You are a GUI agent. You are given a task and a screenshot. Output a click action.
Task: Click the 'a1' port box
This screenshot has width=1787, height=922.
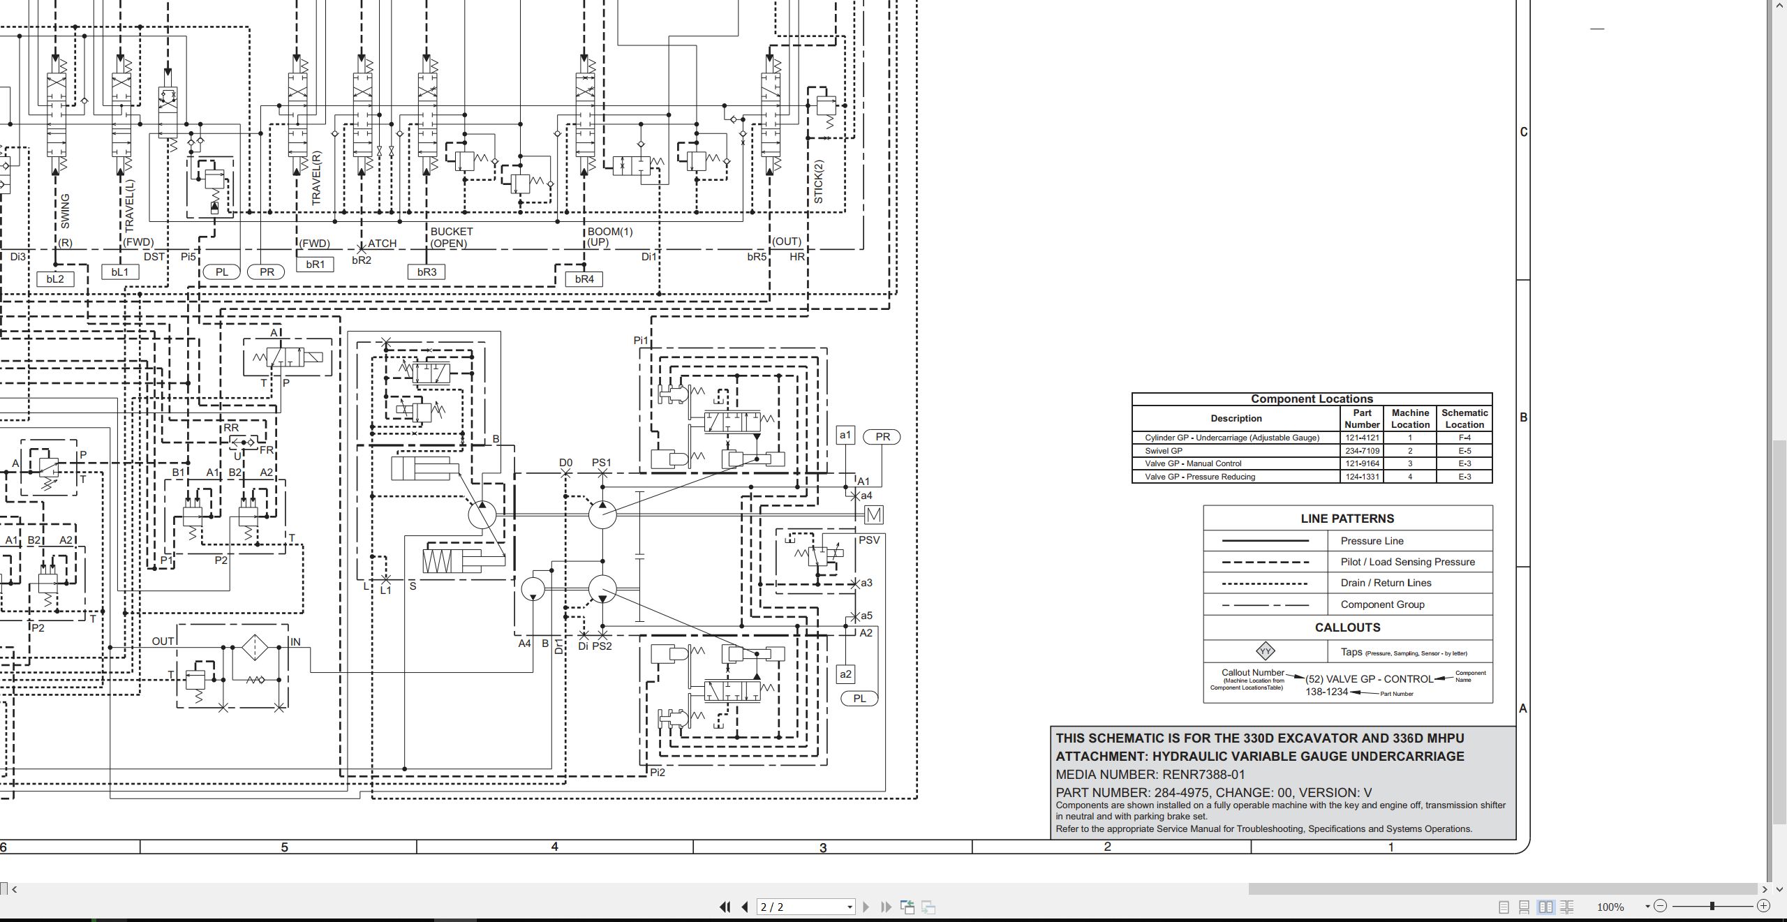tap(845, 435)
